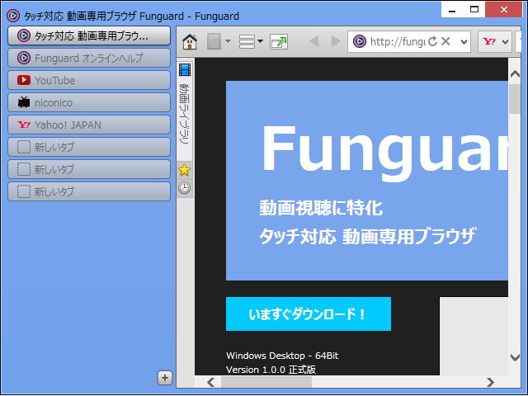Click the horizontal scrollbar left arrow
Viewport: 528px width, 396px height.
[x=211, y=382]
